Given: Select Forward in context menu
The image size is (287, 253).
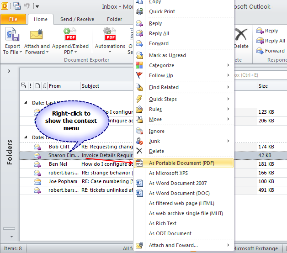Looking at the screenshot, I should coord(184,43).
